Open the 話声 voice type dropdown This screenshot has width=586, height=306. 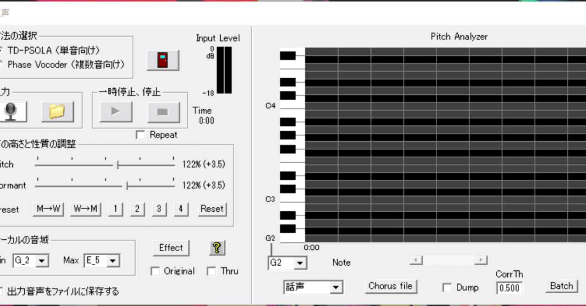(313, 287)
